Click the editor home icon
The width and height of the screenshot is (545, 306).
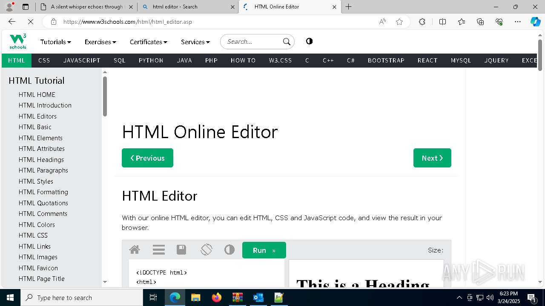pyautogui.click(x=135, y=250)
